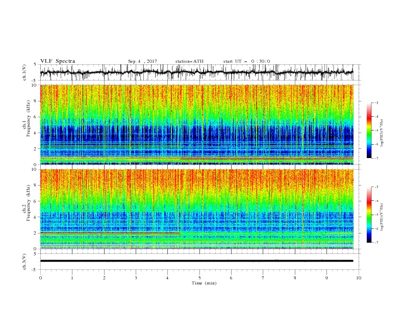Click time axis tick label '10'
Screen dimensions: 404x312
(359, 278)
